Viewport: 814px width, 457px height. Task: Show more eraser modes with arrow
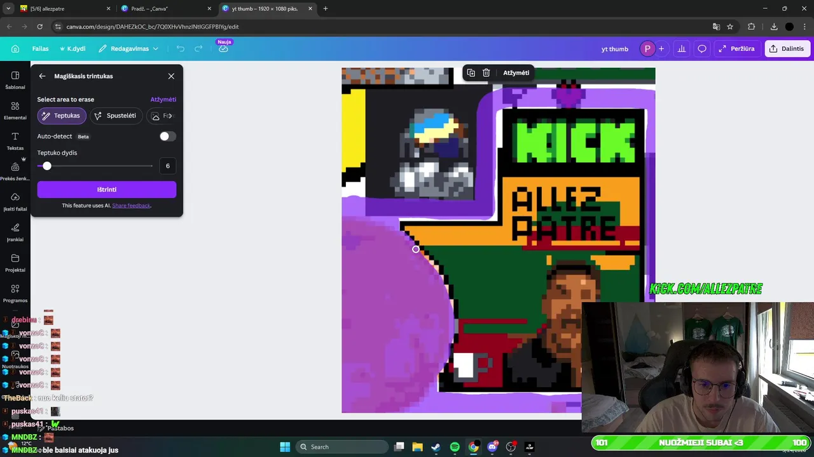point(170,116)
